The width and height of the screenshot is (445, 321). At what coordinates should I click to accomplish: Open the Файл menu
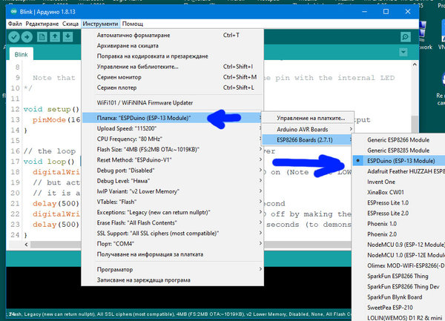(x=15, y=24)
